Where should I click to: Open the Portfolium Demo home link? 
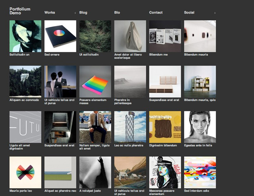(x=20, y=11)
